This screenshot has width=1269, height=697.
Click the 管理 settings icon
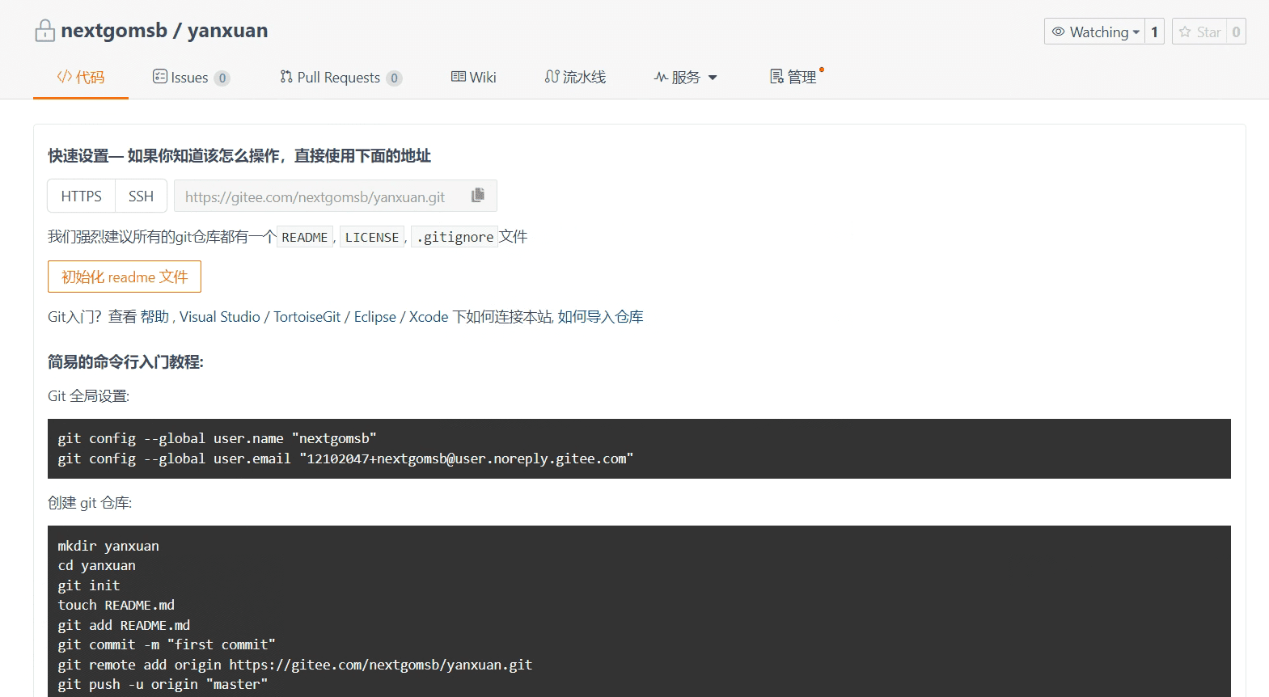(x=776, y=77)
